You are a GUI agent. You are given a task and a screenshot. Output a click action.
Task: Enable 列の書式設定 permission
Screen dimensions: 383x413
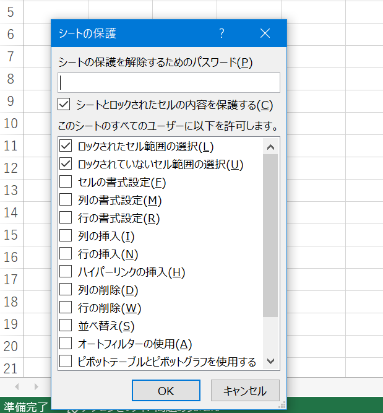[x=66, y=200]
